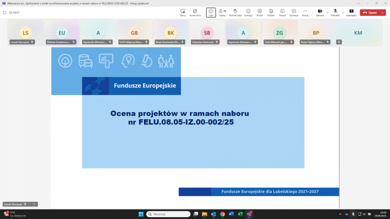
Task: Click the muted microphone tray icon
Action: coord(353,214)
